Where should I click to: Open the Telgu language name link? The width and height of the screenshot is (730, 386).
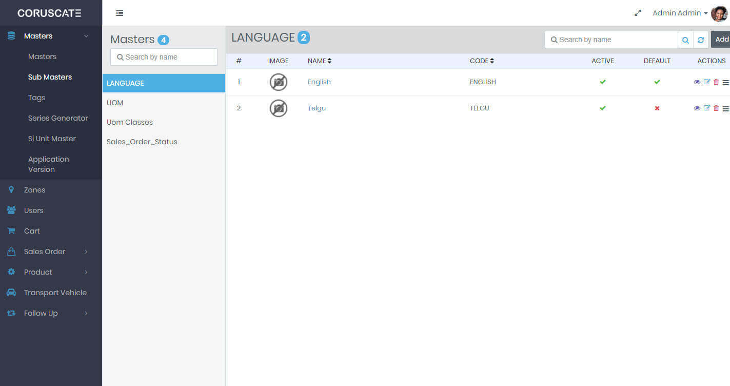pos(317,108)
